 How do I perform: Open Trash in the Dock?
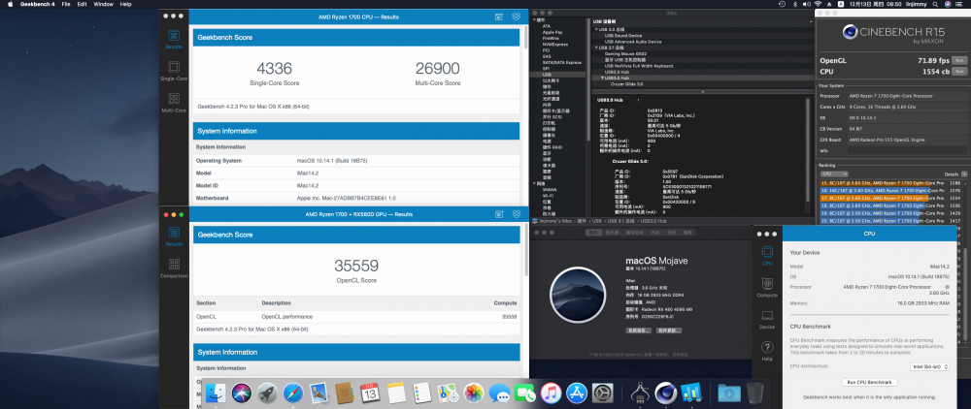[754, 392]
